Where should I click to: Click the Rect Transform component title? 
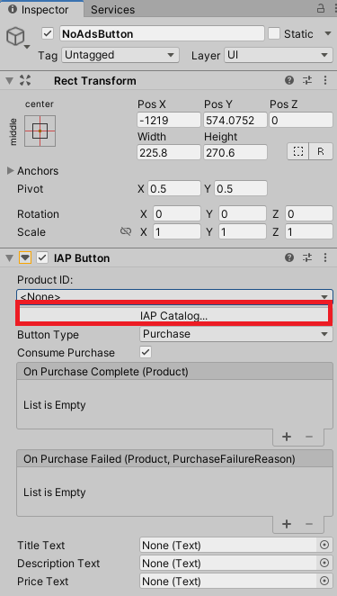click(x=95, y=81)
